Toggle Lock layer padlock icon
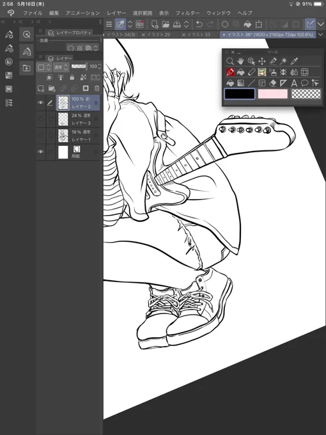 coord(72,77)
